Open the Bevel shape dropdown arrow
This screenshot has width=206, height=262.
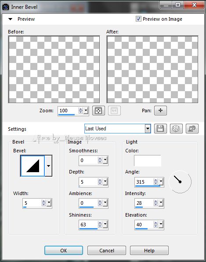coord(48,166)
